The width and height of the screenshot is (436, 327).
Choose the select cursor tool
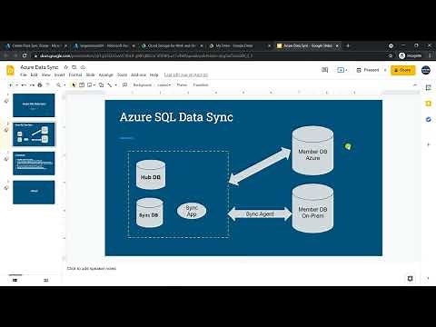[74, 85]
